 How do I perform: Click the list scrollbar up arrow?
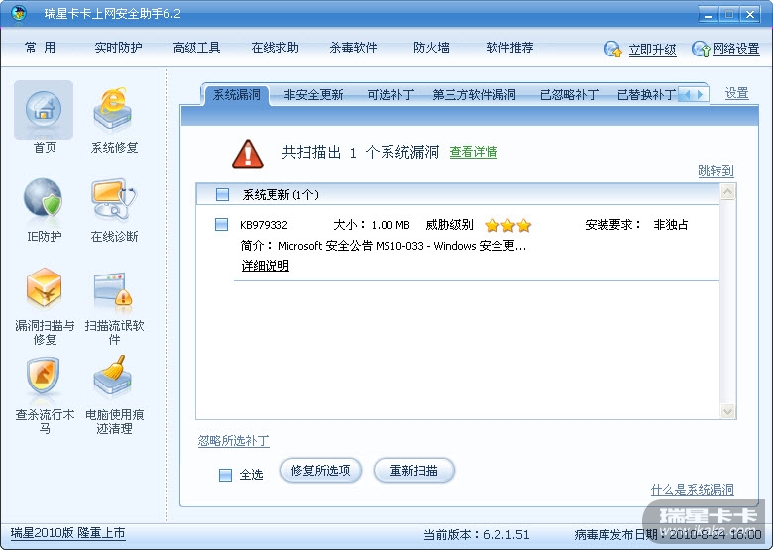tap(728, 191)
